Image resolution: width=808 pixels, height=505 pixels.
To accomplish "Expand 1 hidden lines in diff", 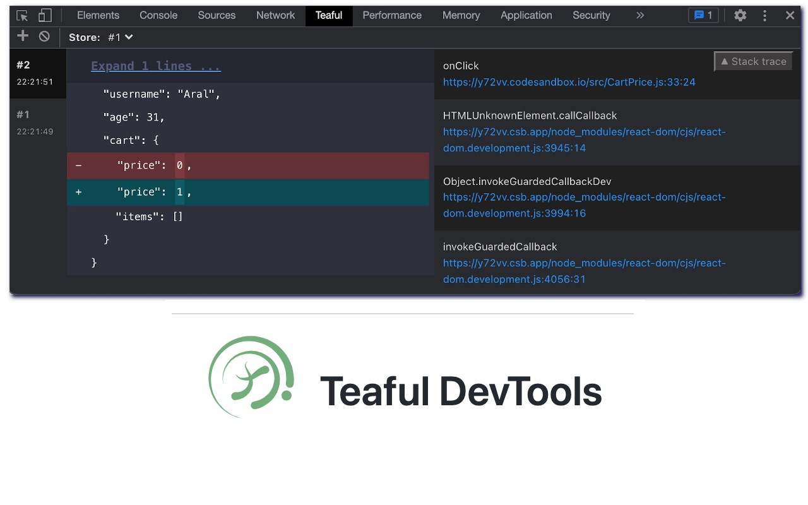I will coord(156,66).
